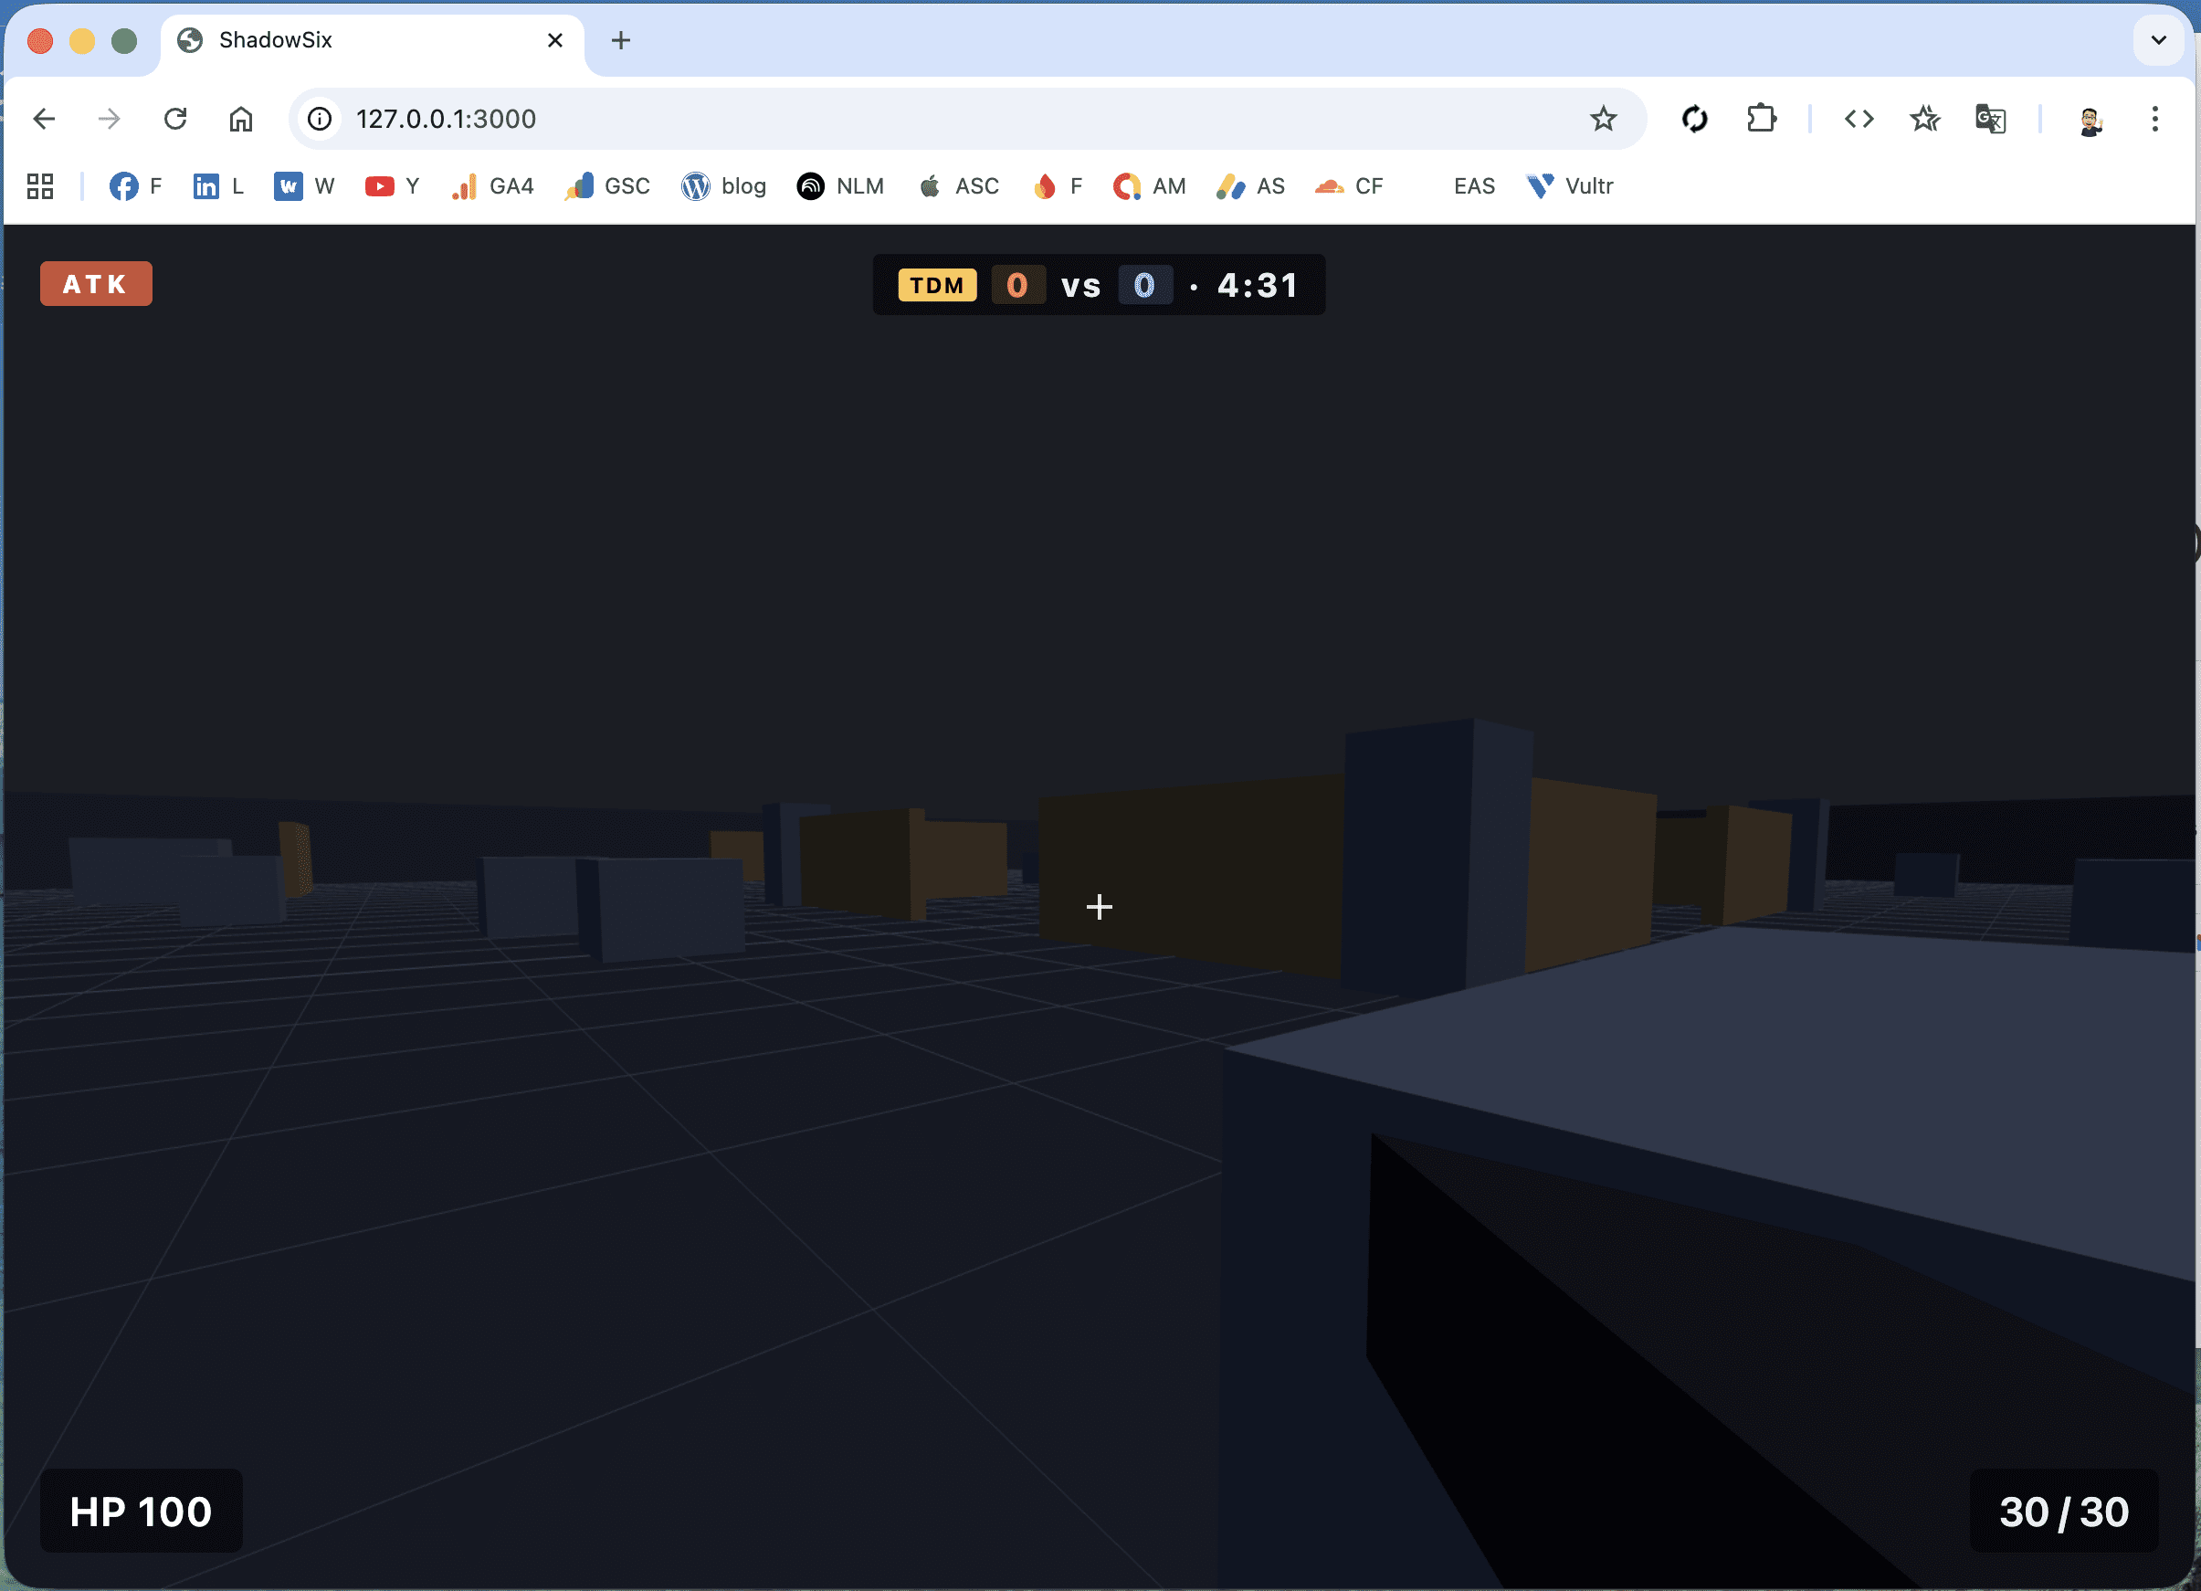This screenshot has height=1591, width=2201.
Task: Open the Facebook bookmark
Action: coord(135,185)
